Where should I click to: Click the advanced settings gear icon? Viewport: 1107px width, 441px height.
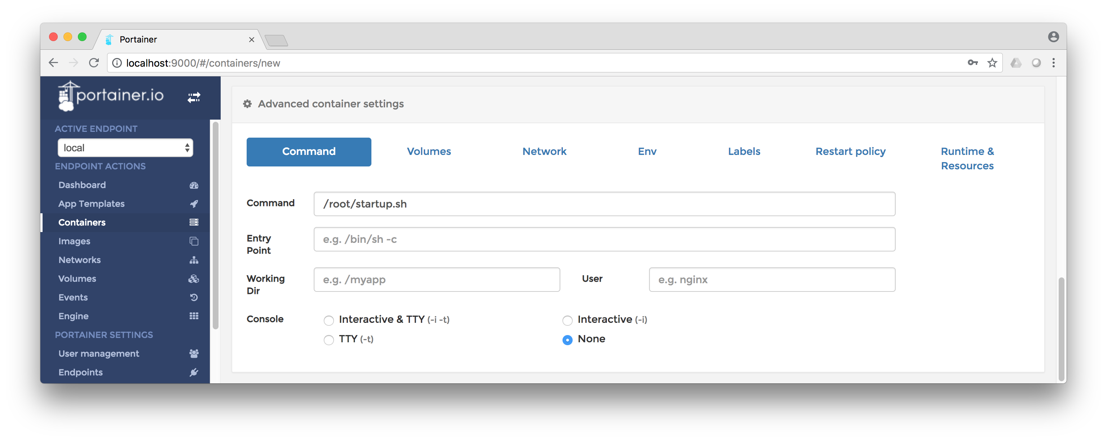[247, 104]
